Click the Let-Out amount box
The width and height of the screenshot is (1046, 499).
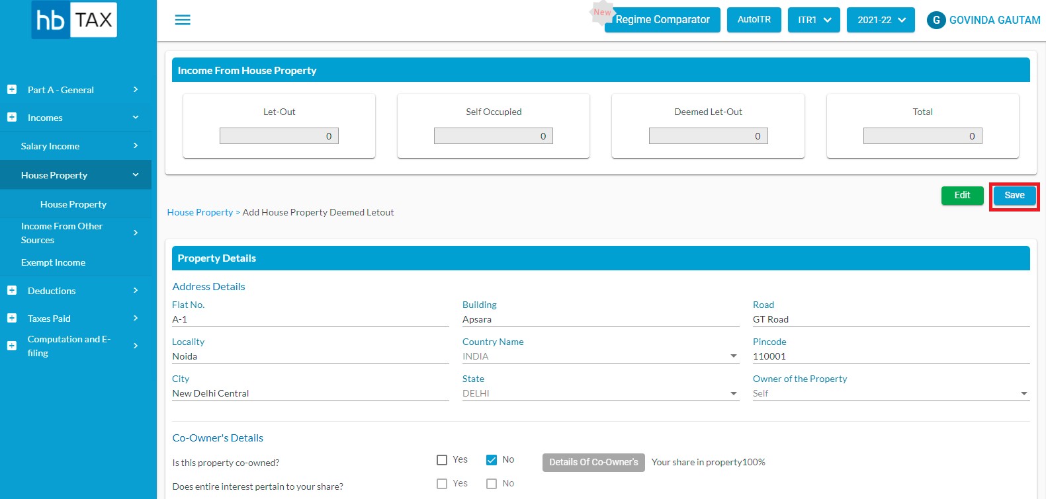(x=279, y=135)
